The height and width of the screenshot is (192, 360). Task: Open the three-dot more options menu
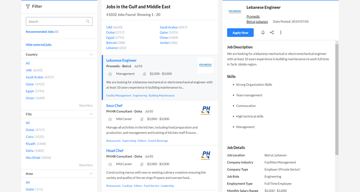[281, 33]
